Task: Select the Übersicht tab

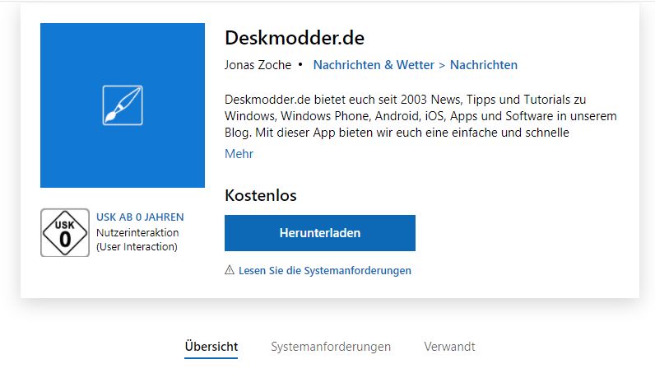Action: pos(211,347)
